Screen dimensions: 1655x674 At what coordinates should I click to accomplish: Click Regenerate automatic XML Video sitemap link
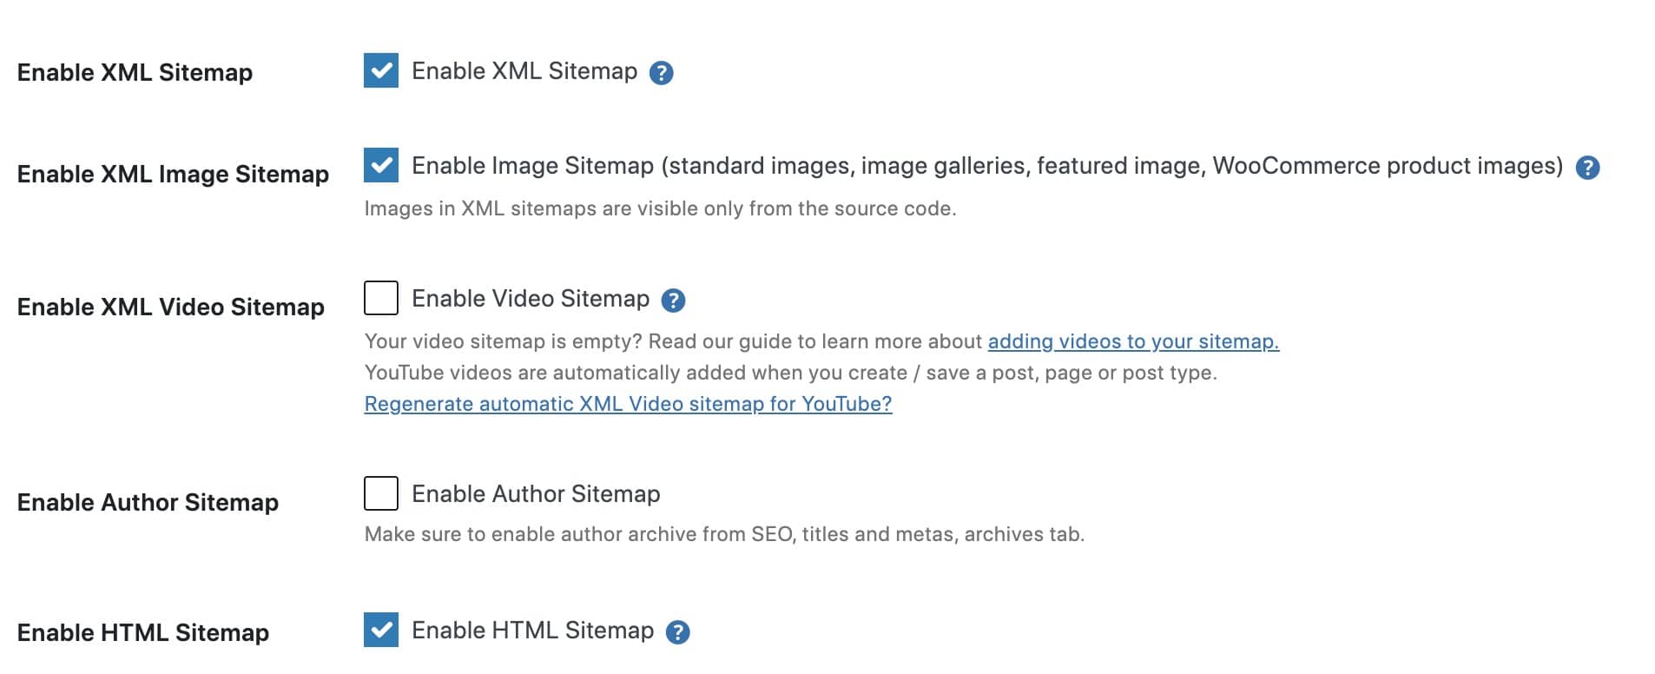628,404
